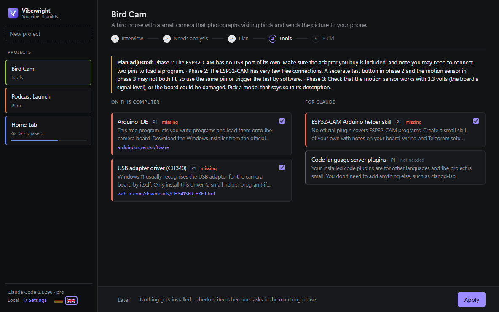Viewport: 499px width, 312px height.
Task: Switch language to German flag
Action: point(59,301)
